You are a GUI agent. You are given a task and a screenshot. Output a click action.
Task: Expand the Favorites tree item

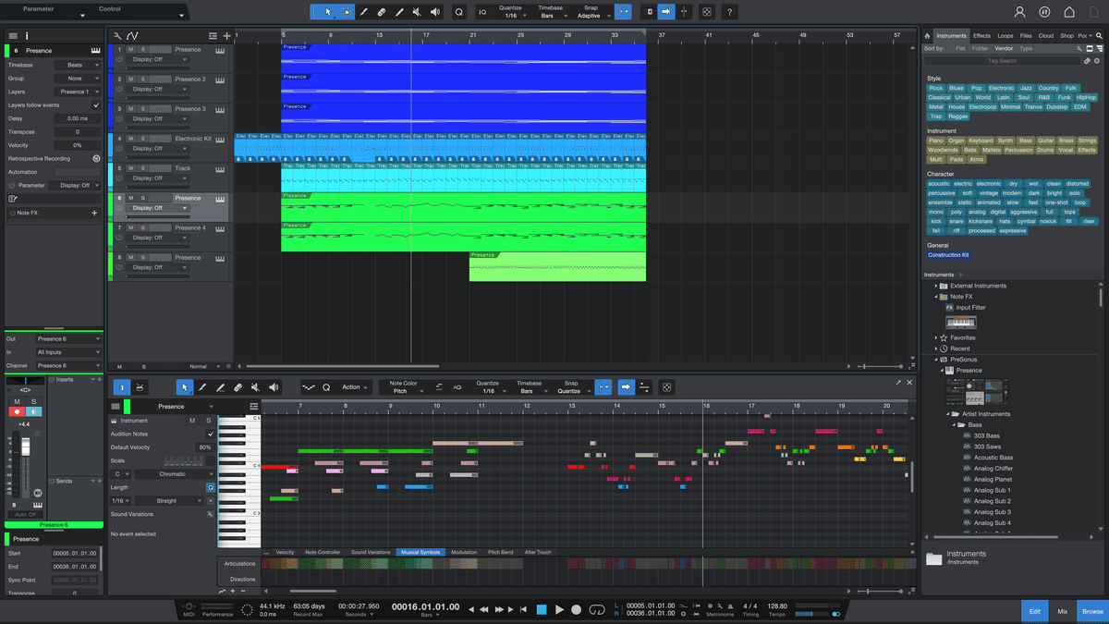(x=936, y=338)
